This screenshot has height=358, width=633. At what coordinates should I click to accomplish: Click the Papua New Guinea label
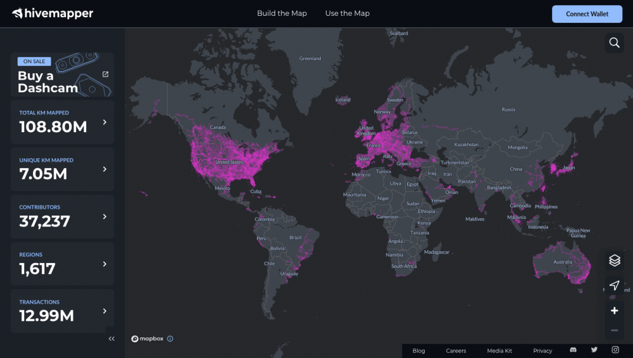(578, 233)
